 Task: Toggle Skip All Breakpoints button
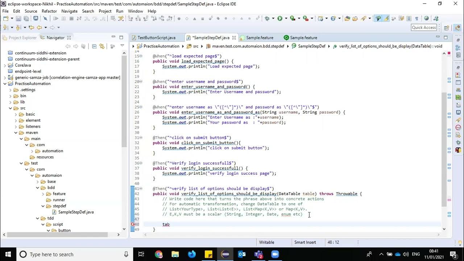click(x=45, y=18)
